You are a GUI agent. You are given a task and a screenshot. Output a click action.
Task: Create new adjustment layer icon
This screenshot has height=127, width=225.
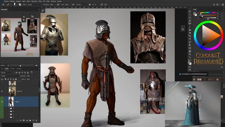coord(27,120)
